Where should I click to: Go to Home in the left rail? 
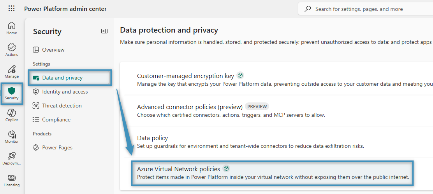(12, 28)
